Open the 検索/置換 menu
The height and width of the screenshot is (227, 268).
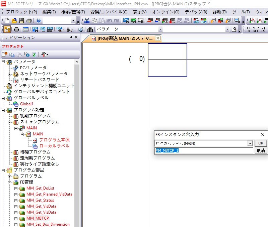pos(73,12)
